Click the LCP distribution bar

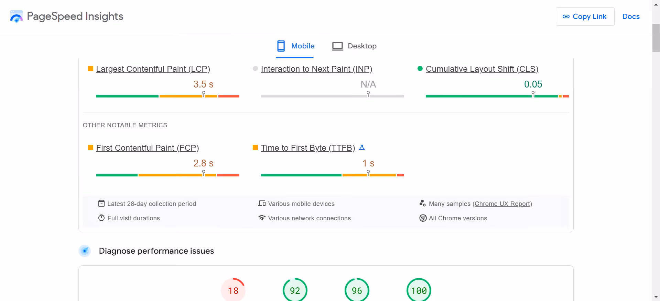[168, 96]
